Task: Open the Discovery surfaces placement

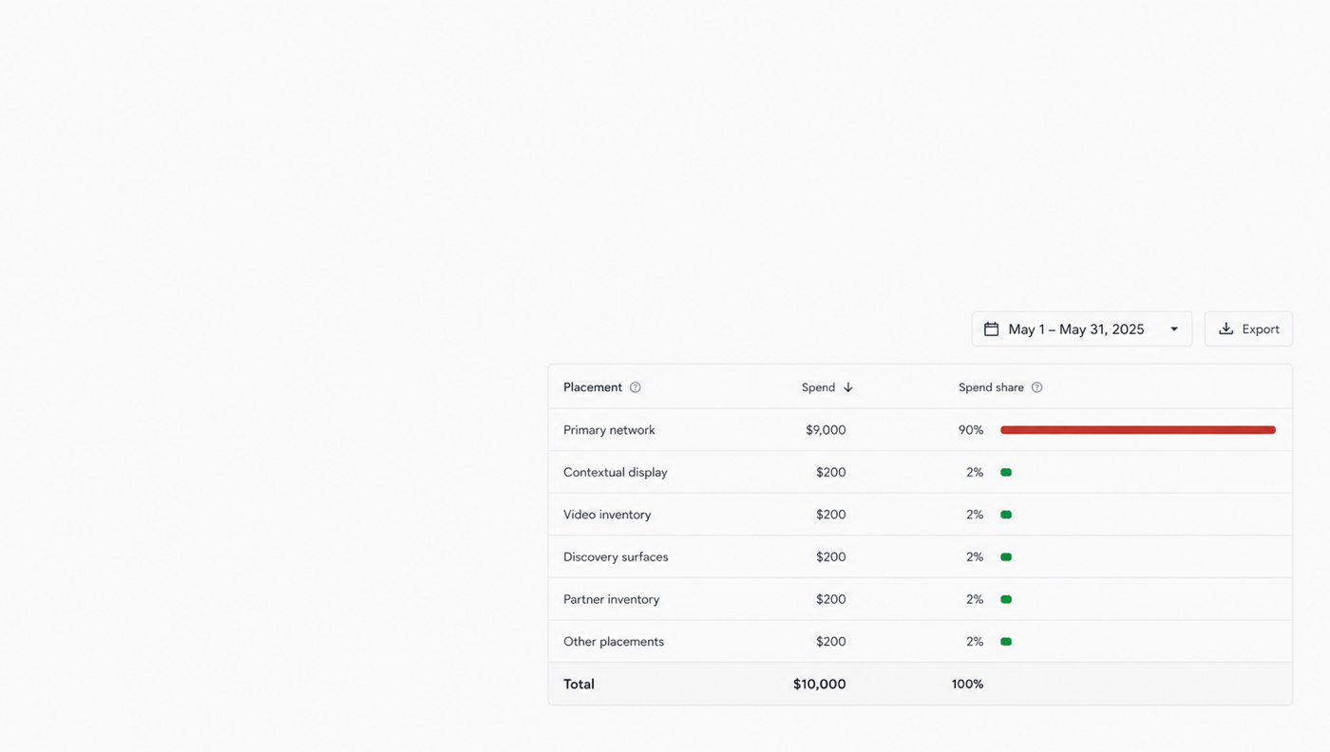Action: coord(616,557)
